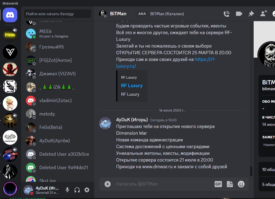Open the baby doll avatar server
The image size is (275, 199).
(x=10, y=103)
